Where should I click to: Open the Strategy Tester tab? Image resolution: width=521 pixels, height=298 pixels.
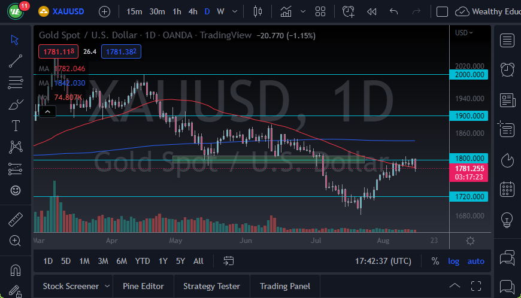(211, 286)
